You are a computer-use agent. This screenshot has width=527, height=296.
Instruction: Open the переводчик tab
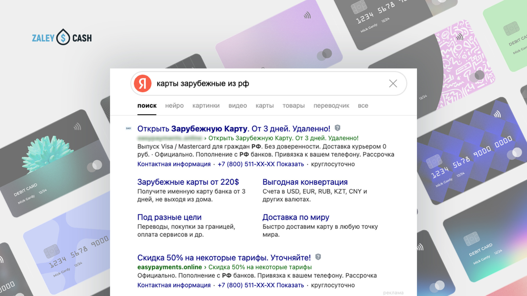pos(331,106)
